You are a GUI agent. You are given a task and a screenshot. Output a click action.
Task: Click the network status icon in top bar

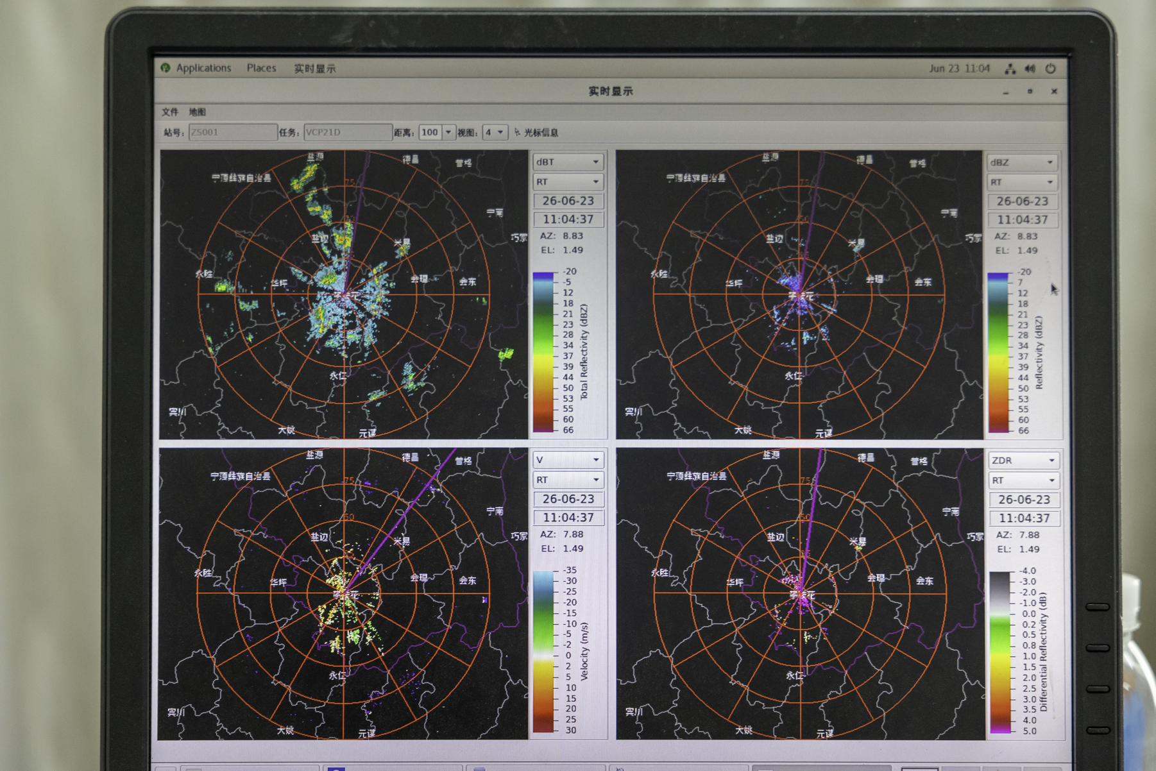click(x=1010, y=69)
